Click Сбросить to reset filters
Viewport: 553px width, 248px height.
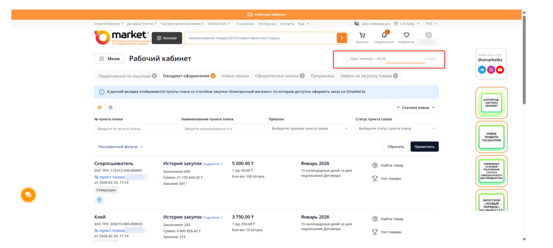pyautogui.click(x=396, y=147)
